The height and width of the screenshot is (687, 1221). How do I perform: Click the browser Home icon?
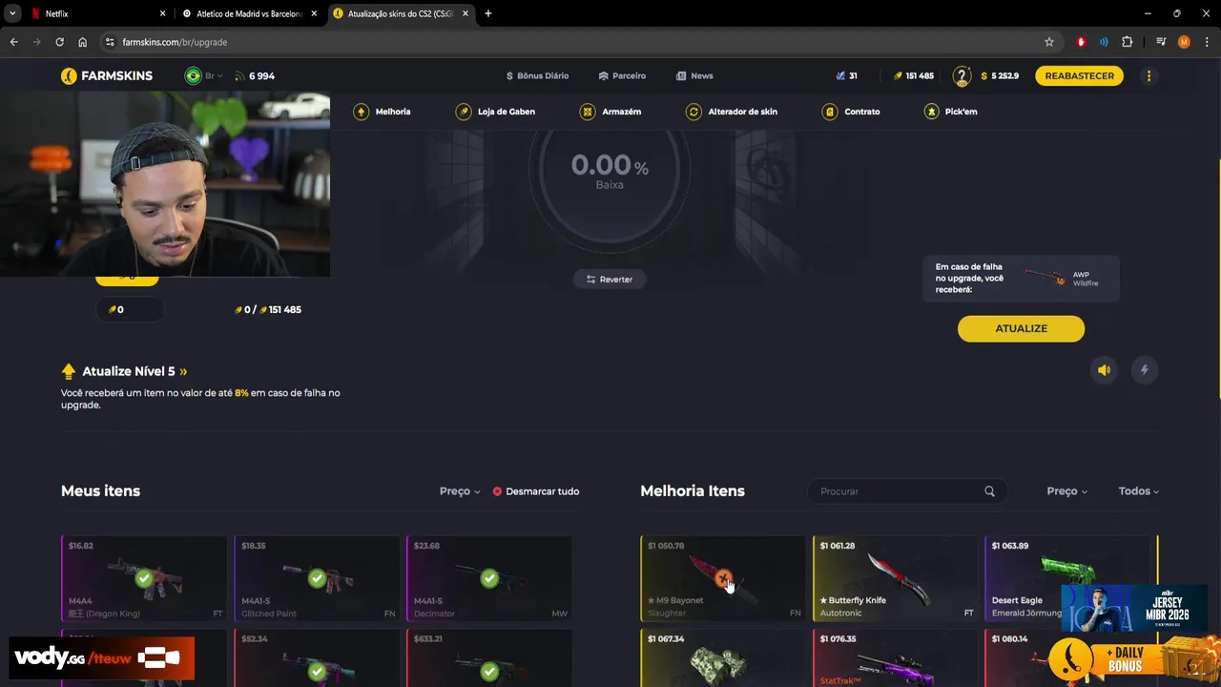pos(83,42)
